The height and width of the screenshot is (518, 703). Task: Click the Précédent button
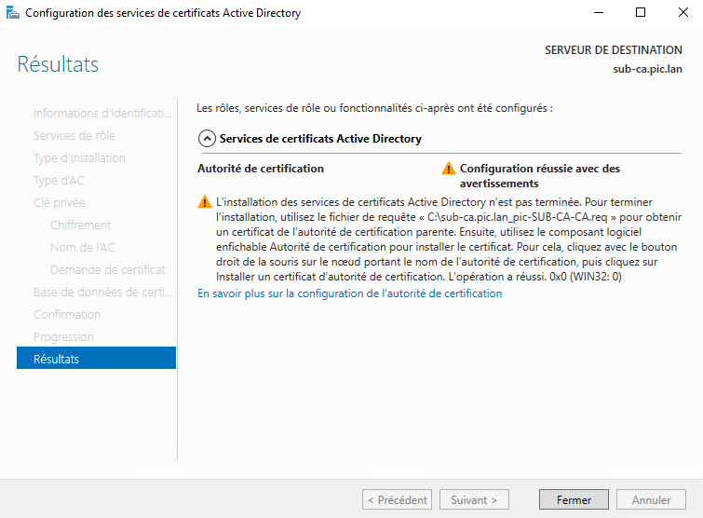point(398,499)
